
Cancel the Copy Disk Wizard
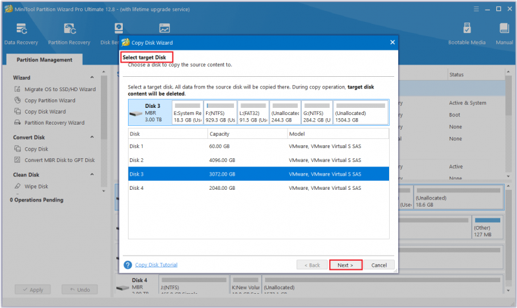[379, 265]
